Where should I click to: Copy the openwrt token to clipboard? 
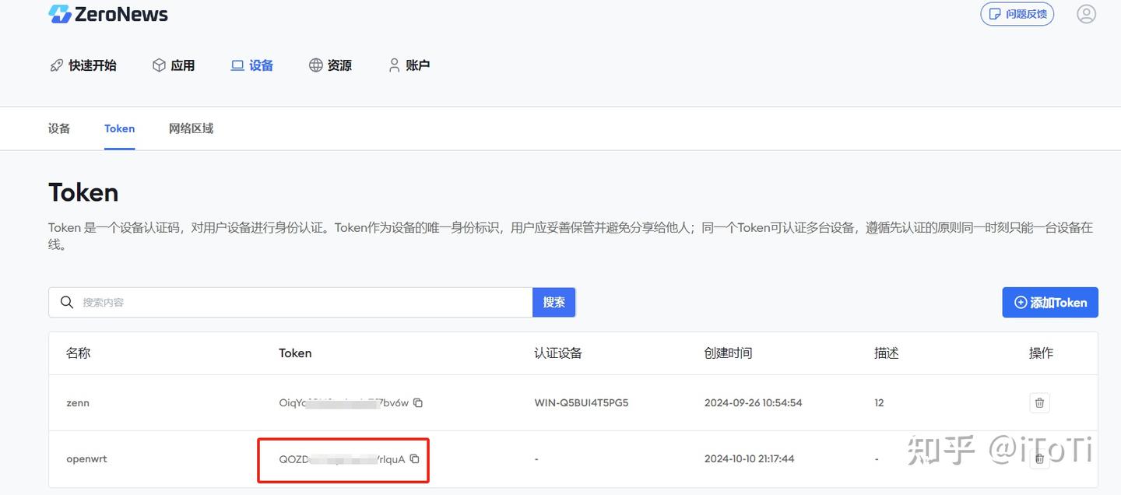point(414,459)
